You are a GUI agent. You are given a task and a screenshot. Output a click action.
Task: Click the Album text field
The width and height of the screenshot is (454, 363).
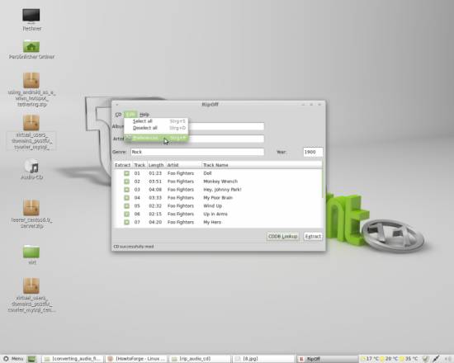(x=226, y=126)
